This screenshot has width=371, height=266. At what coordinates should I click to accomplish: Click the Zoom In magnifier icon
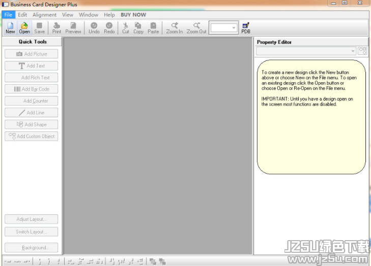pos(175,28)
